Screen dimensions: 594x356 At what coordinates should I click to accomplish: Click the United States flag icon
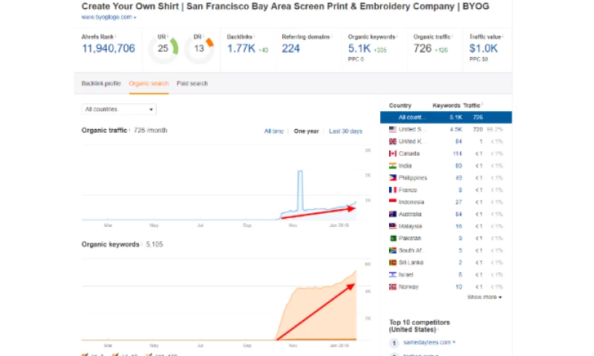click(x=393, y=129)
